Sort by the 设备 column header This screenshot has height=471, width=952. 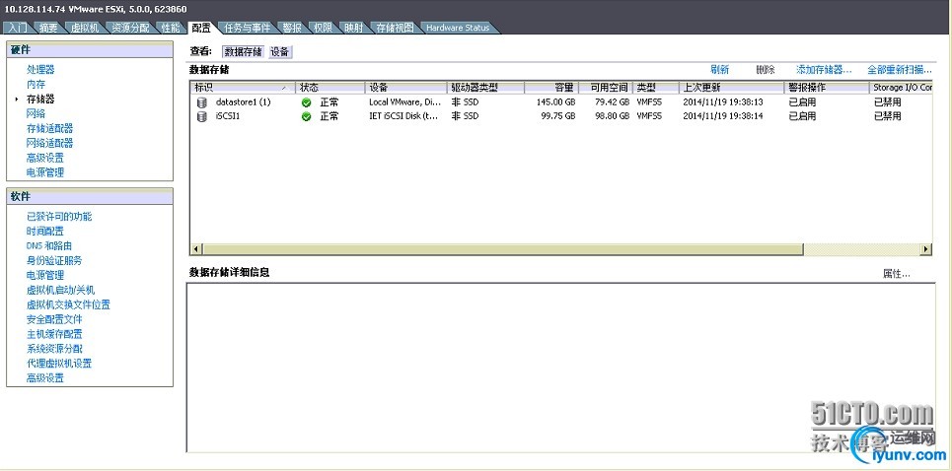[x=406, y=88]
